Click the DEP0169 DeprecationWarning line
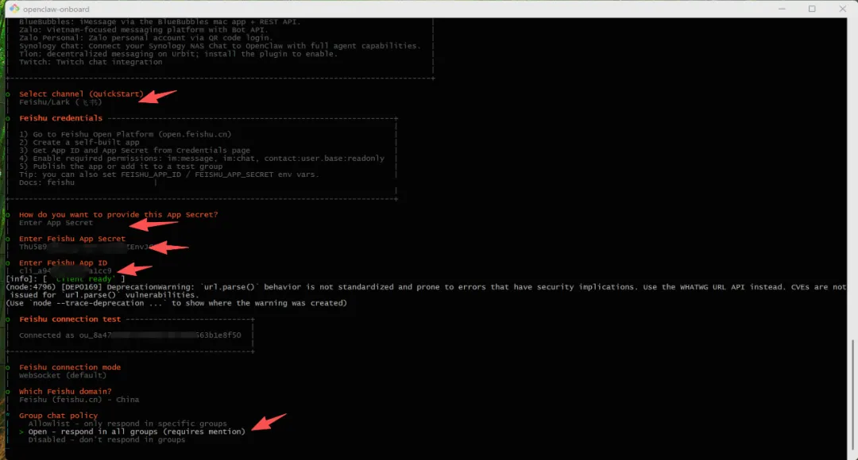858x460 pixels. [x=426, y=287]
